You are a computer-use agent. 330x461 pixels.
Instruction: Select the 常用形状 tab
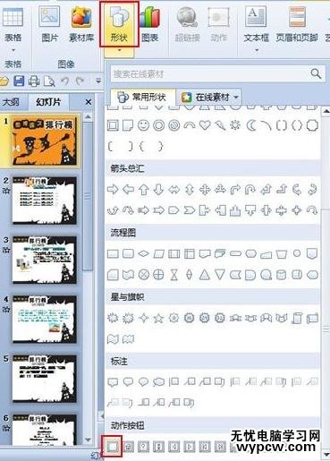[x=143, y=97]
